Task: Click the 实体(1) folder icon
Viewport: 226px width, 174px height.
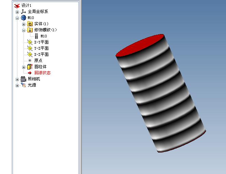Action: (30, 24)
